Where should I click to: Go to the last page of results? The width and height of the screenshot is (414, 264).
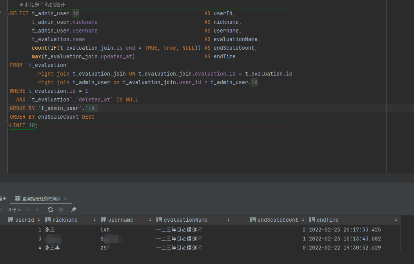click(x=38, y=209)
